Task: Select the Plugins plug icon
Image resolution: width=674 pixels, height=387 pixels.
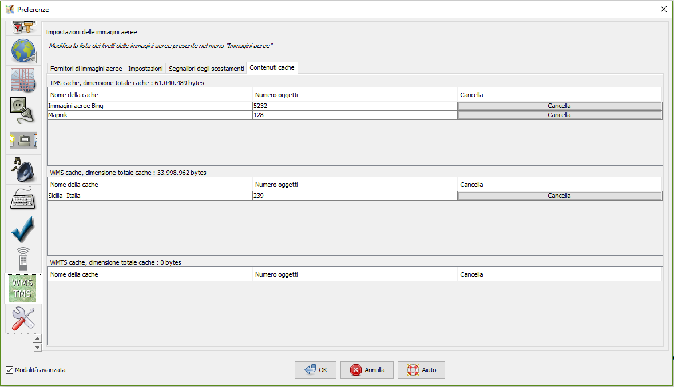Action: (x=23, y=110)
